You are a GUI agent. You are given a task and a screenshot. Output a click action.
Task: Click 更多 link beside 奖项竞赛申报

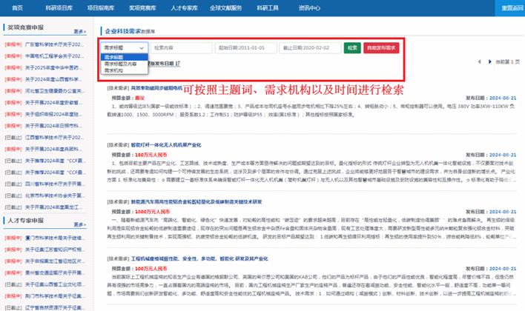[x=79, y=31]
